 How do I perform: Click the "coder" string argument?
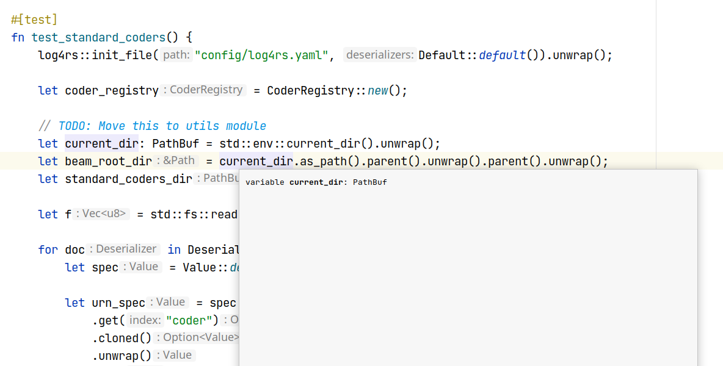188,320
